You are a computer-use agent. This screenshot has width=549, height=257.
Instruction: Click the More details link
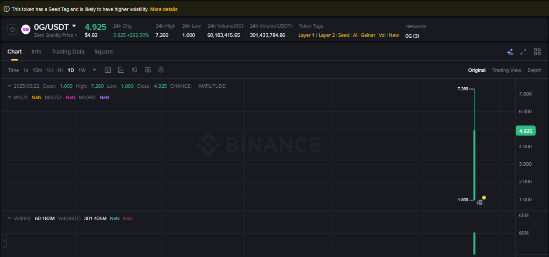[163, 9]
